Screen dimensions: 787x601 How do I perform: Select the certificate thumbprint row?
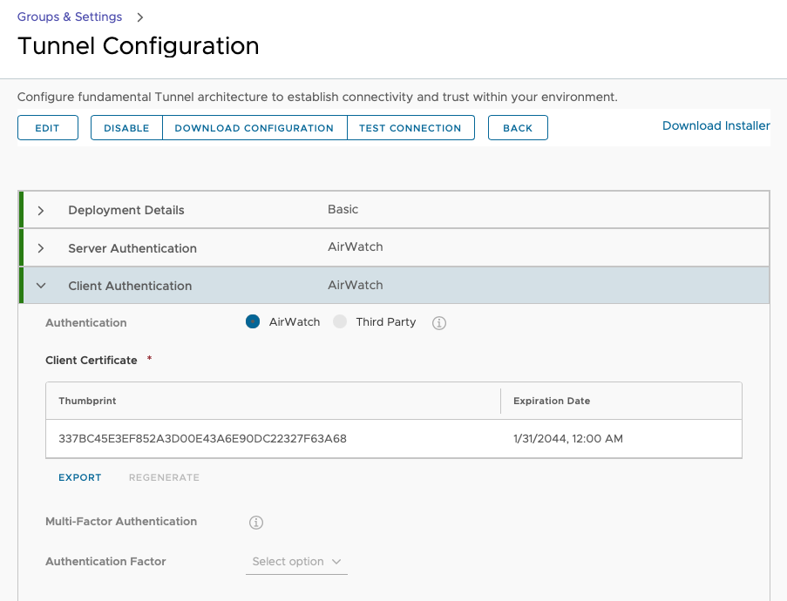point(202,439)
